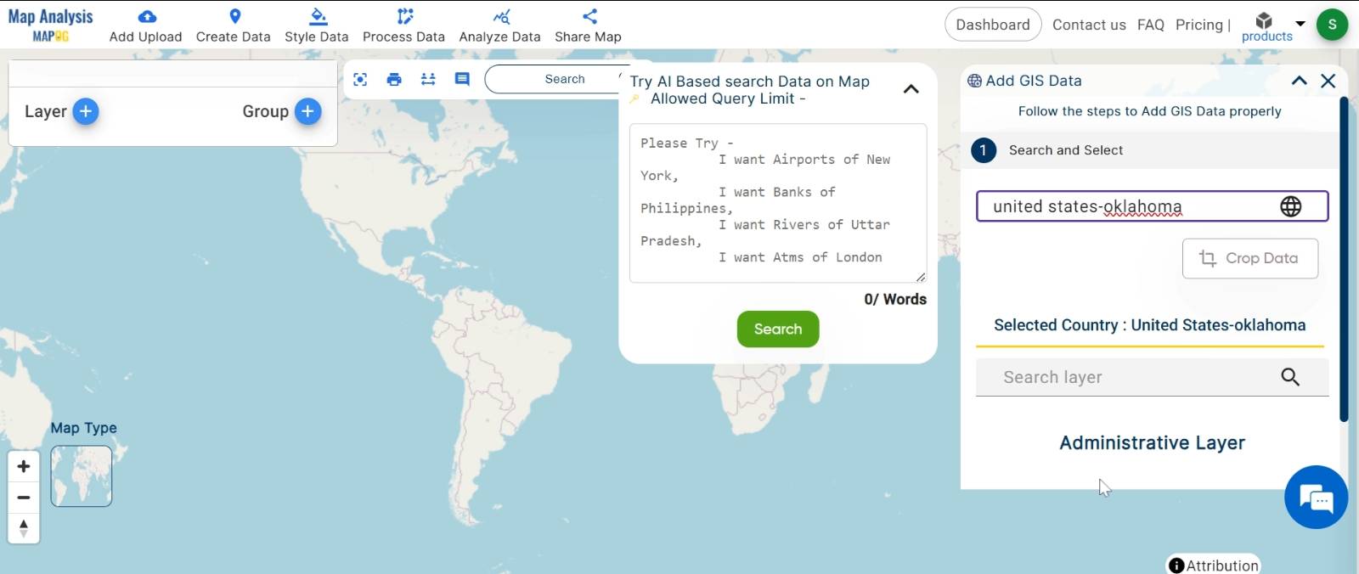Select the Map Type thumbnail
1359x574 pixels.
82,476
